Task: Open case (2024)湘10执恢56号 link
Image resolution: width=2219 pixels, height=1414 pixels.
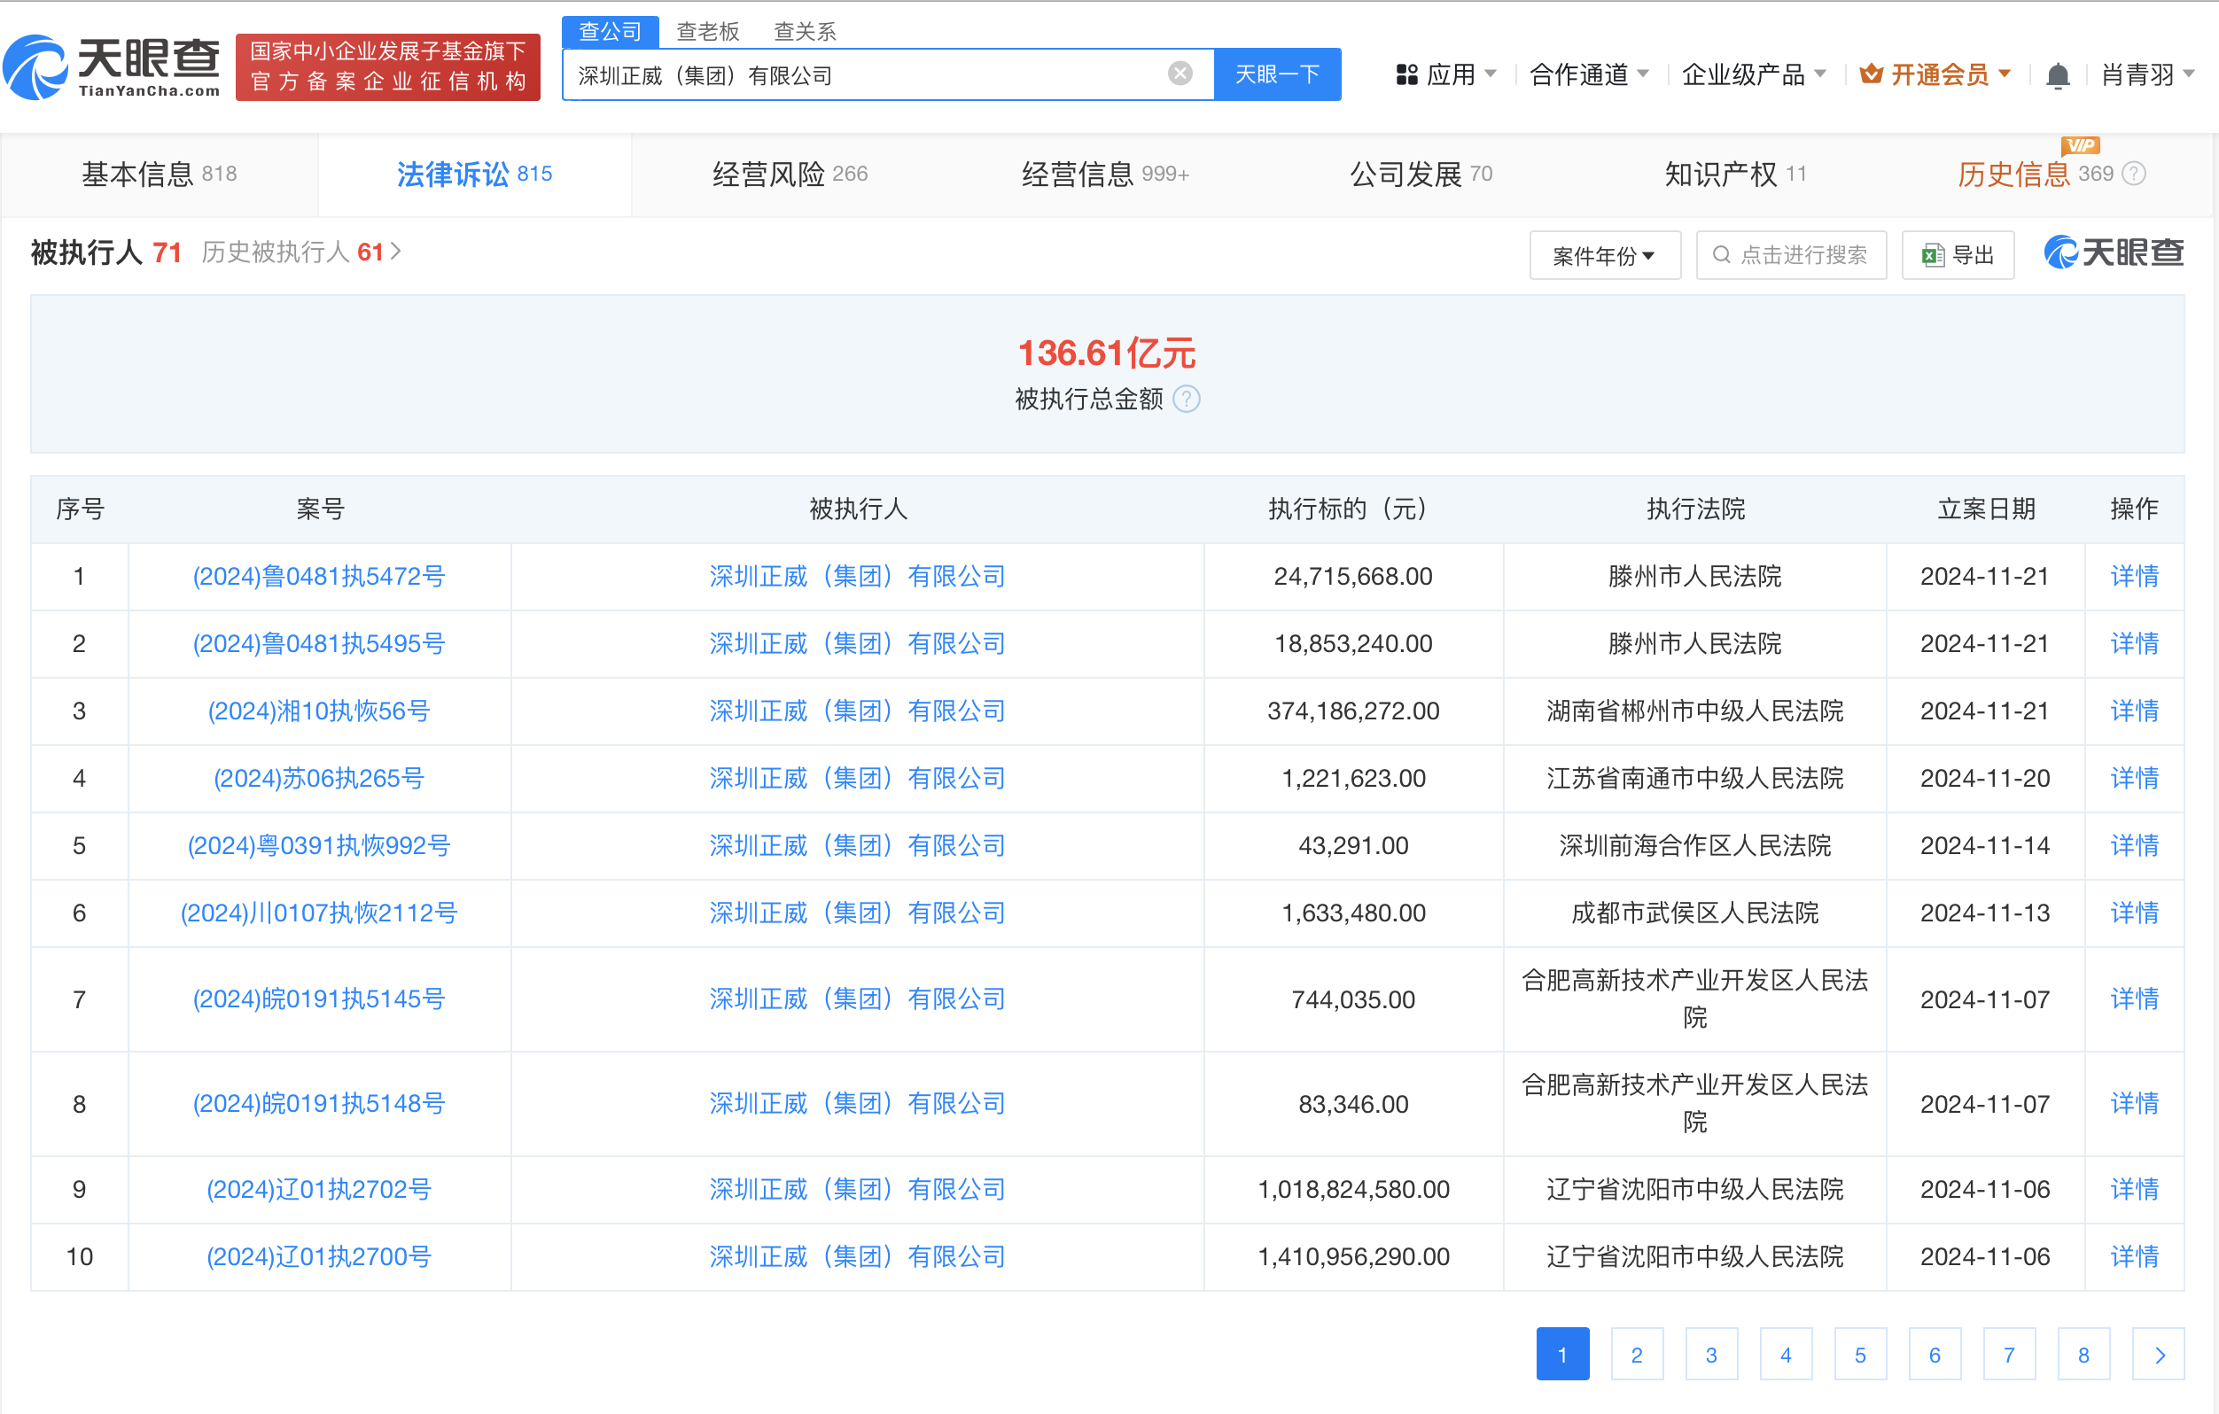Action: 319,711
